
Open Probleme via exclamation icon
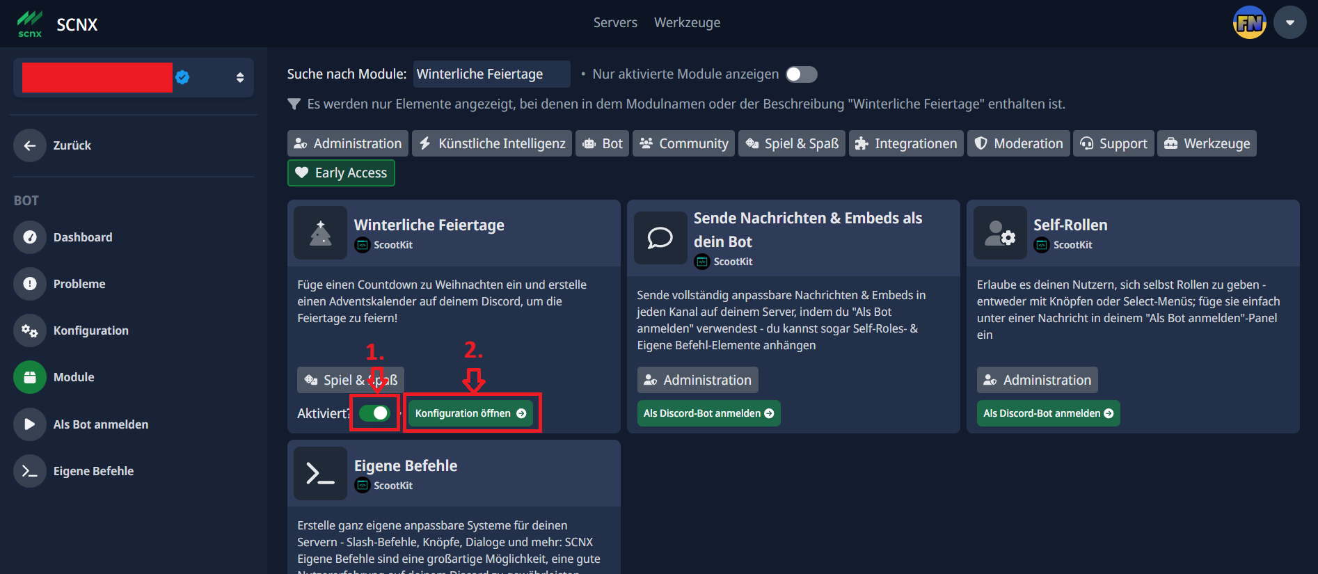(29, 284)
